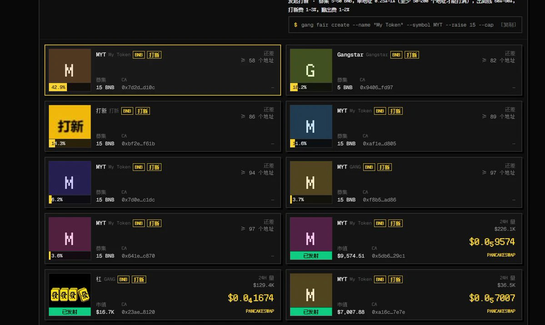
Task: Click the 已发射 status under the 杠 logo
Action: coord(70,312)
